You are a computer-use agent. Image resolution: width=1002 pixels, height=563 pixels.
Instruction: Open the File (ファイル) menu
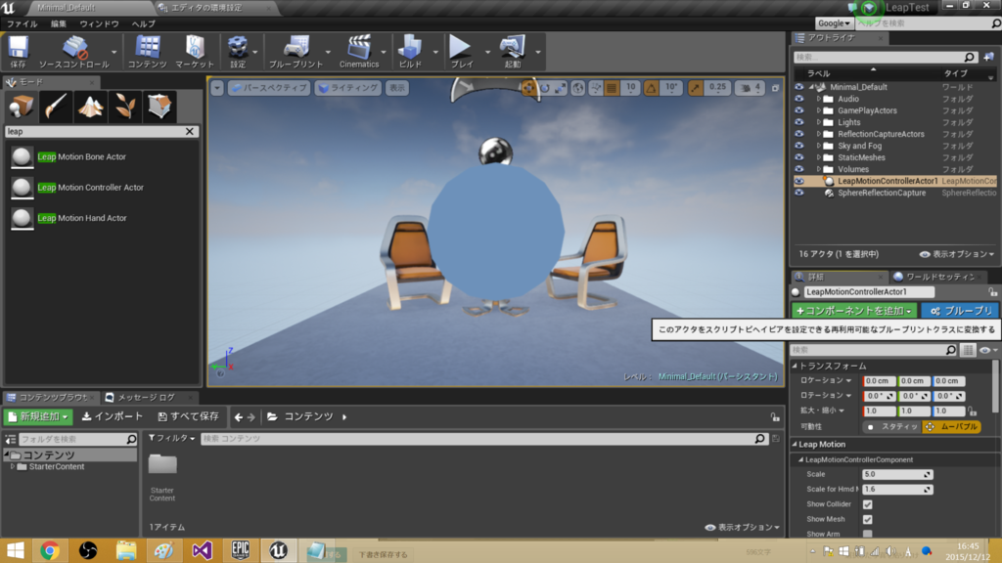pyautogui.click(x=22, y=23)
